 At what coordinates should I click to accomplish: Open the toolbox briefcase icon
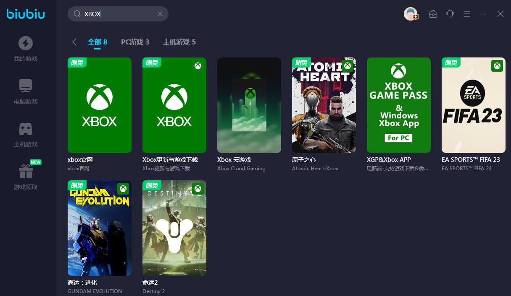coord(433,14)
